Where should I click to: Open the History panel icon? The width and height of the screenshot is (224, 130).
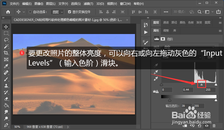[x=146, y=25]
